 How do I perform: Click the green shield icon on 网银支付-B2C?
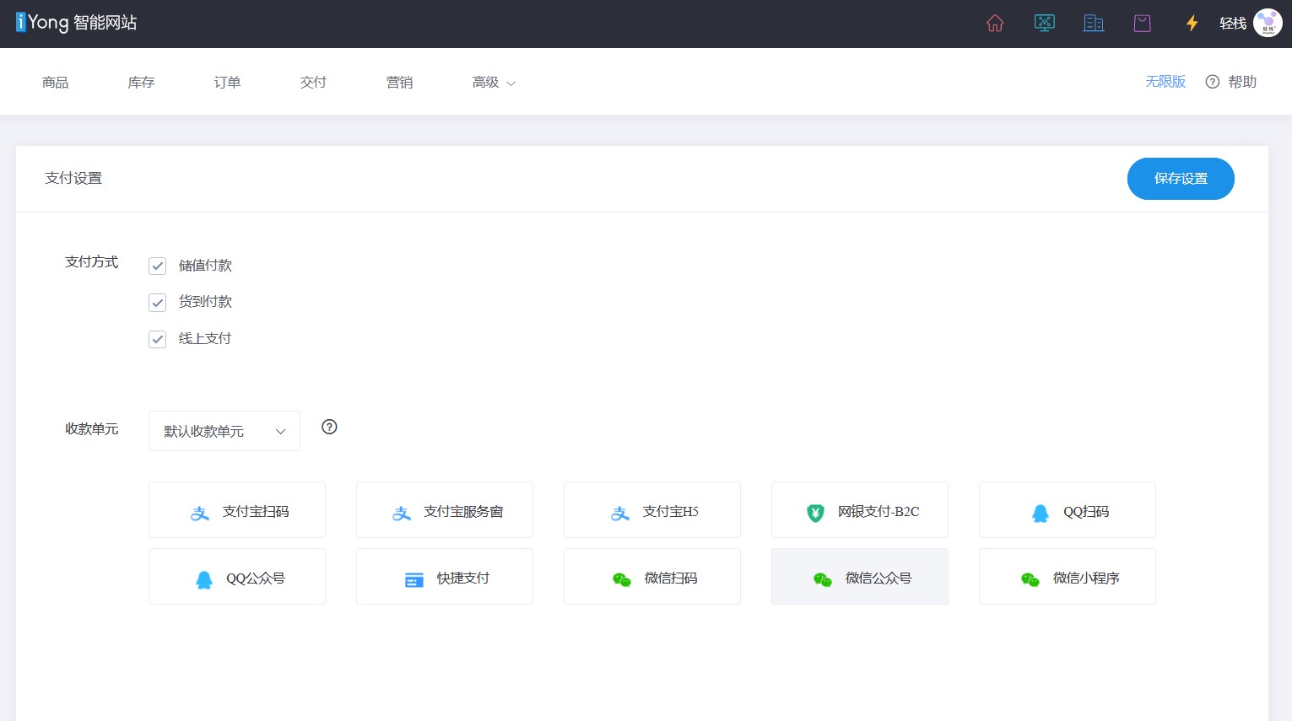pos(815,513)
